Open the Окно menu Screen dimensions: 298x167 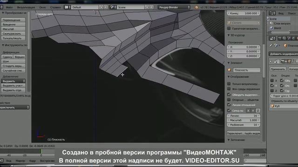(42, 7)
